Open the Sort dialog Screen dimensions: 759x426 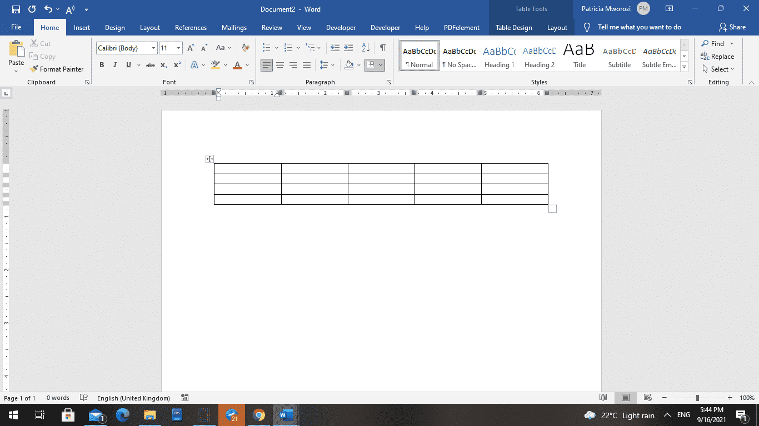[365, 48]
